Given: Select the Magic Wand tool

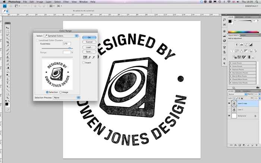Looking at the screenshot, I should coord(7,39).
